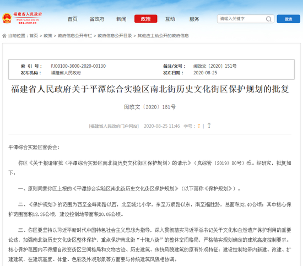Screen dimensions: 303x266
Task: Open the 服务 navigation item
Action: click(x=194, y=19)
